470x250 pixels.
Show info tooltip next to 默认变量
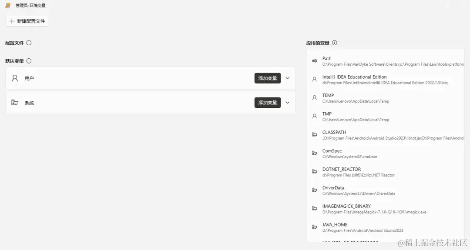point(29,61)
